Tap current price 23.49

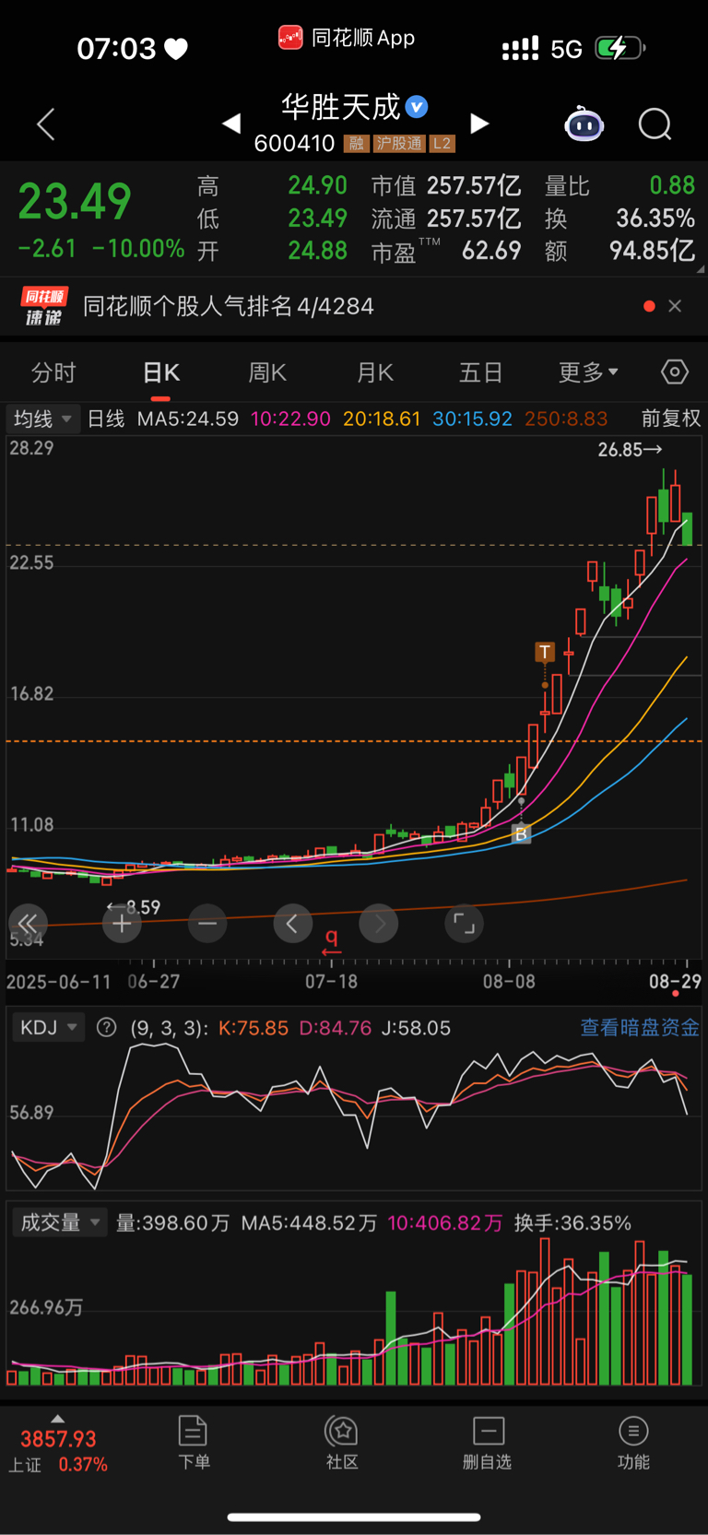[x=75, y=201]
